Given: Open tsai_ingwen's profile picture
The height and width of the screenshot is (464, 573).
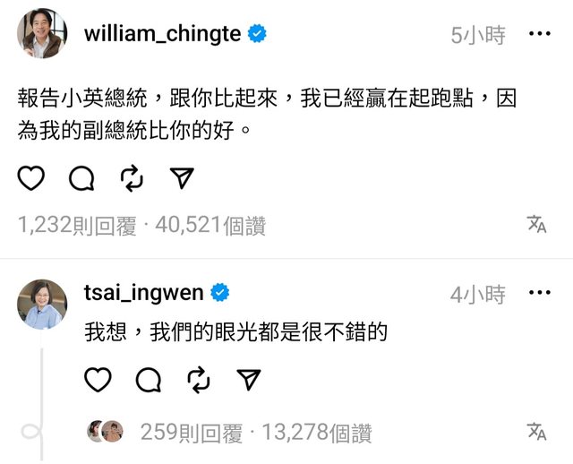Looking at the screenshot, I should (x=42, y=305).
